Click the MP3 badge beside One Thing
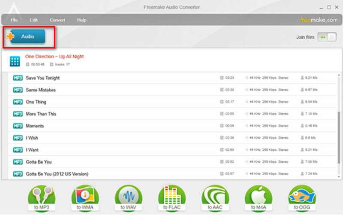The height and width of the screenshot is (215, 343). (x=18, y=102)
